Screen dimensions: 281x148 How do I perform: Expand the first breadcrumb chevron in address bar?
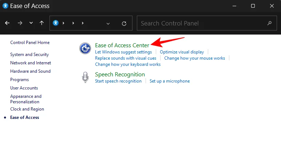coord(63,23)
